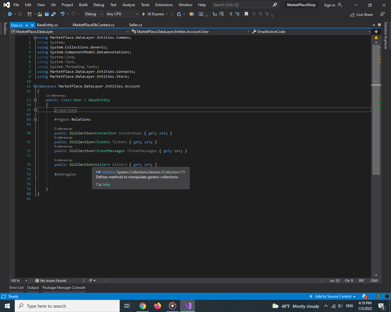
Task: Open the feedback icon beside Live Share
Action: pyautogui.click(x=382, y=14)
